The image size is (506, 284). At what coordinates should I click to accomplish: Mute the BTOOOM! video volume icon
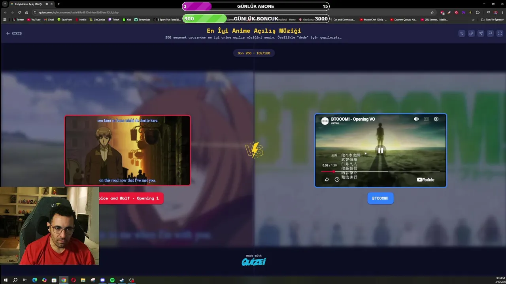pyautogui.click(x=416, y=119)
